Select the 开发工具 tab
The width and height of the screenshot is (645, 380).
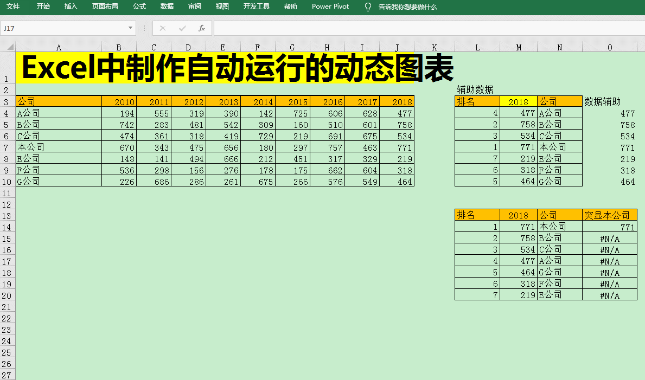[x=256, y=7]
